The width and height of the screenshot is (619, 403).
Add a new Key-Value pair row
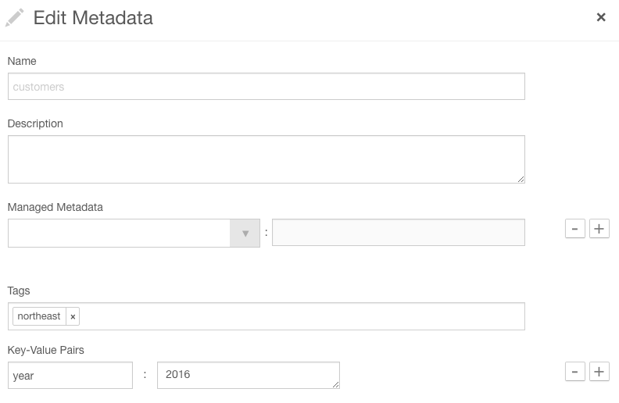[599, 372]
